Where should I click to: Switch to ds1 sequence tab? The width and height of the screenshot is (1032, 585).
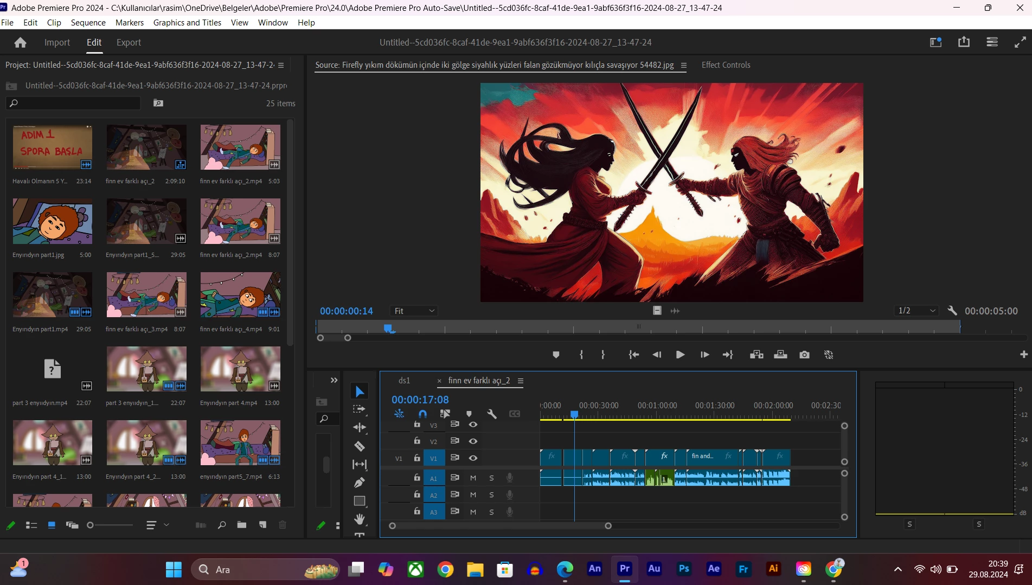click(404, 381)
